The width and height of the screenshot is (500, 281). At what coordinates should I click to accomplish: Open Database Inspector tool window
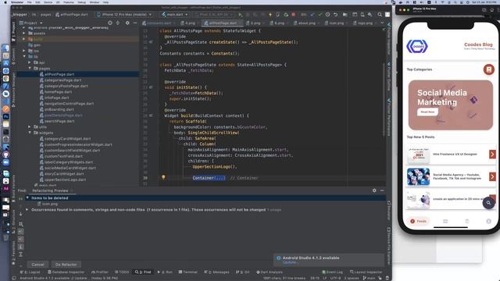[x=66, y=272]
